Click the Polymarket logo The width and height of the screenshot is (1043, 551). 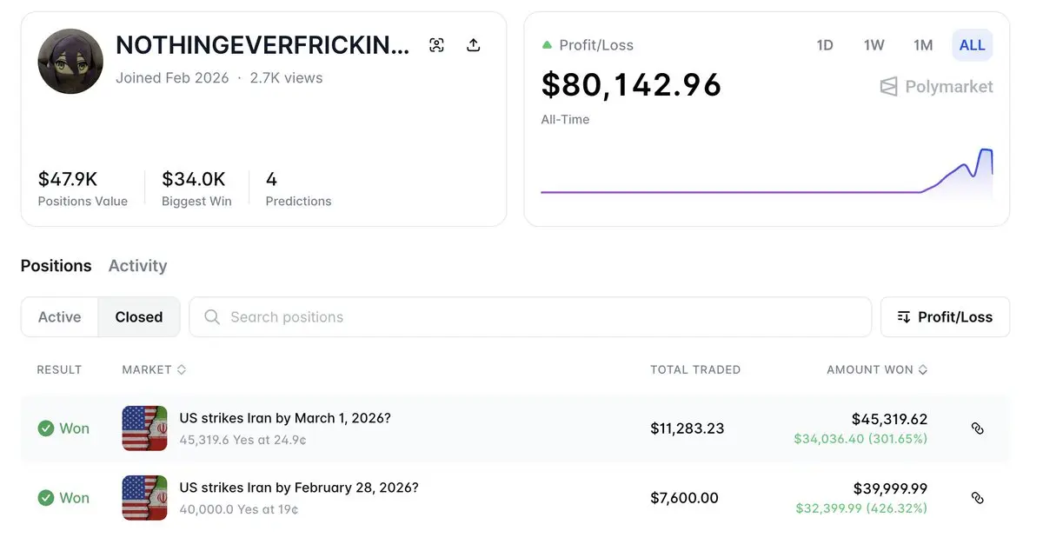click(936, 87)
